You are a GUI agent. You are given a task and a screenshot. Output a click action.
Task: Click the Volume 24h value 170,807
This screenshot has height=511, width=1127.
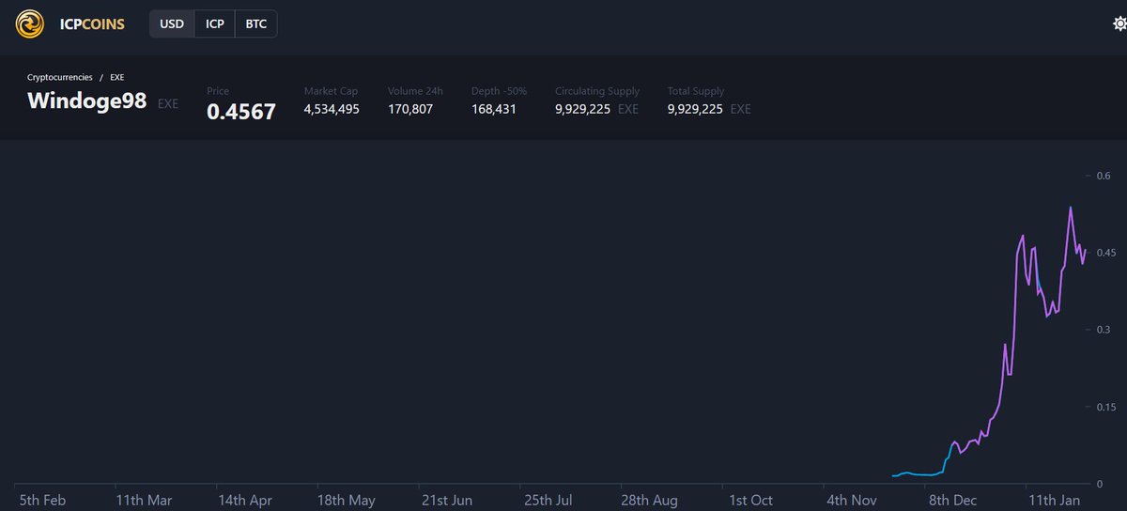(410, 109)
